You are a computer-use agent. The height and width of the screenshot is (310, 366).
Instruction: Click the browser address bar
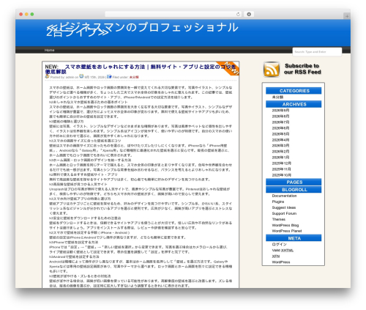pyautogui.click(x=171, y=14)
